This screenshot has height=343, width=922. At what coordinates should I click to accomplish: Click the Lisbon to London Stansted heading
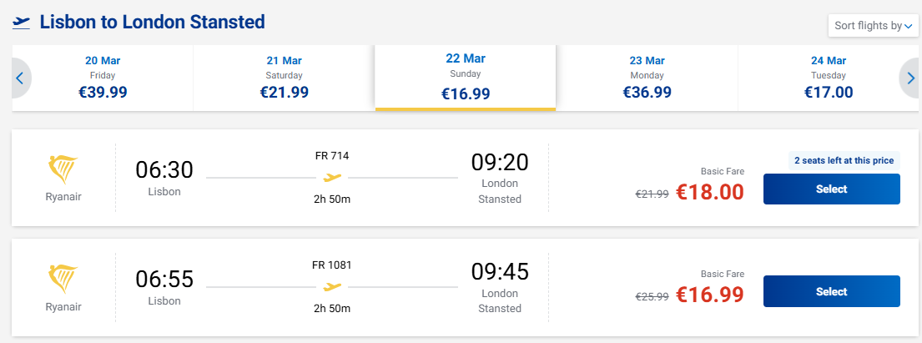click(152, 23)
